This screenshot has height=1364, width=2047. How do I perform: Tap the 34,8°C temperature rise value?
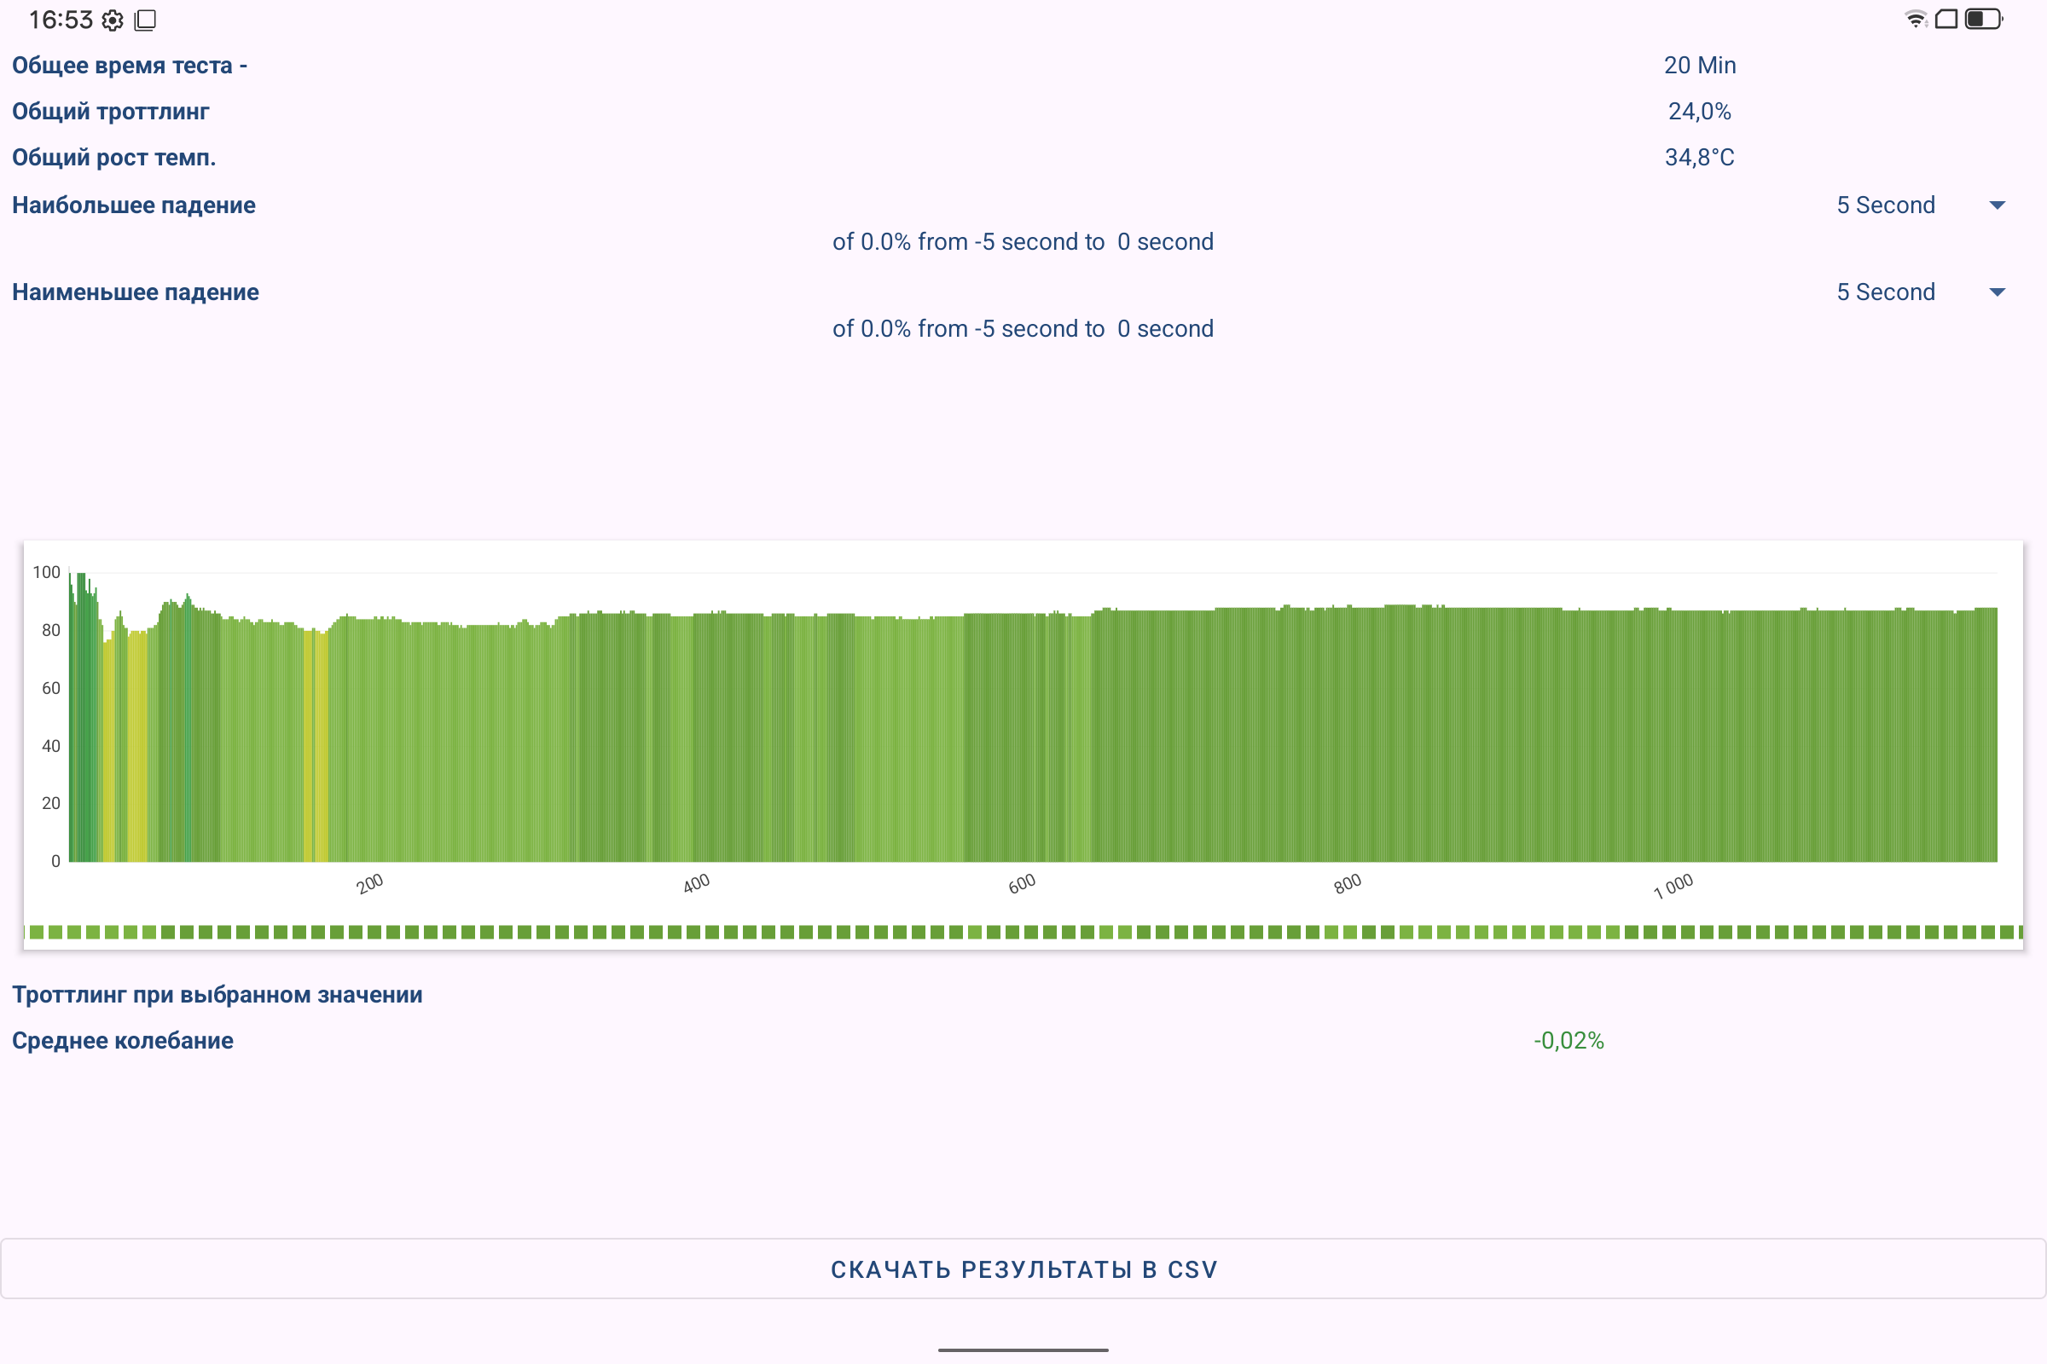(x=1699, y=158)
